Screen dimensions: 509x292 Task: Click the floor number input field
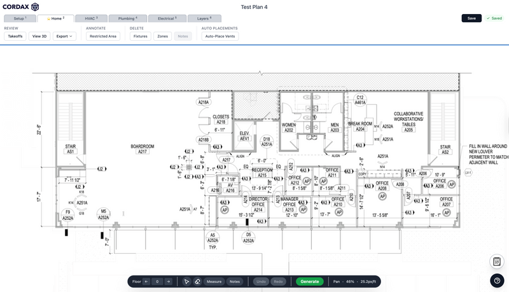pos(157,281)
